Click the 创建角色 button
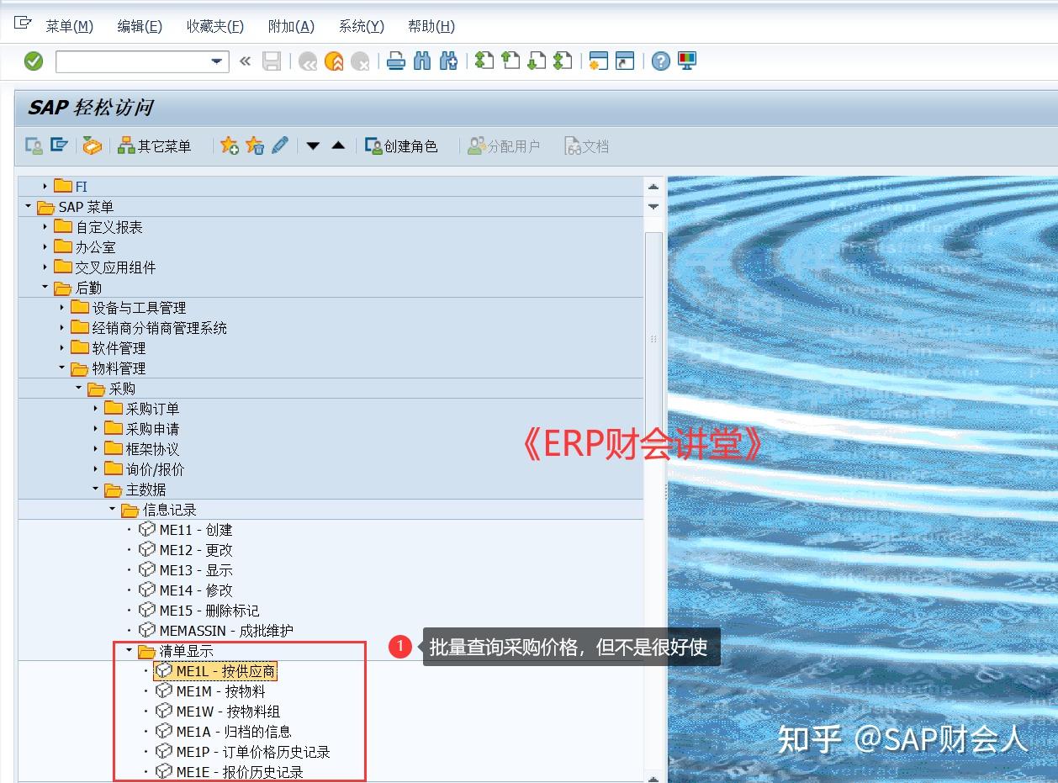Viewport: 1058px width, 783px height. [402, 145]
